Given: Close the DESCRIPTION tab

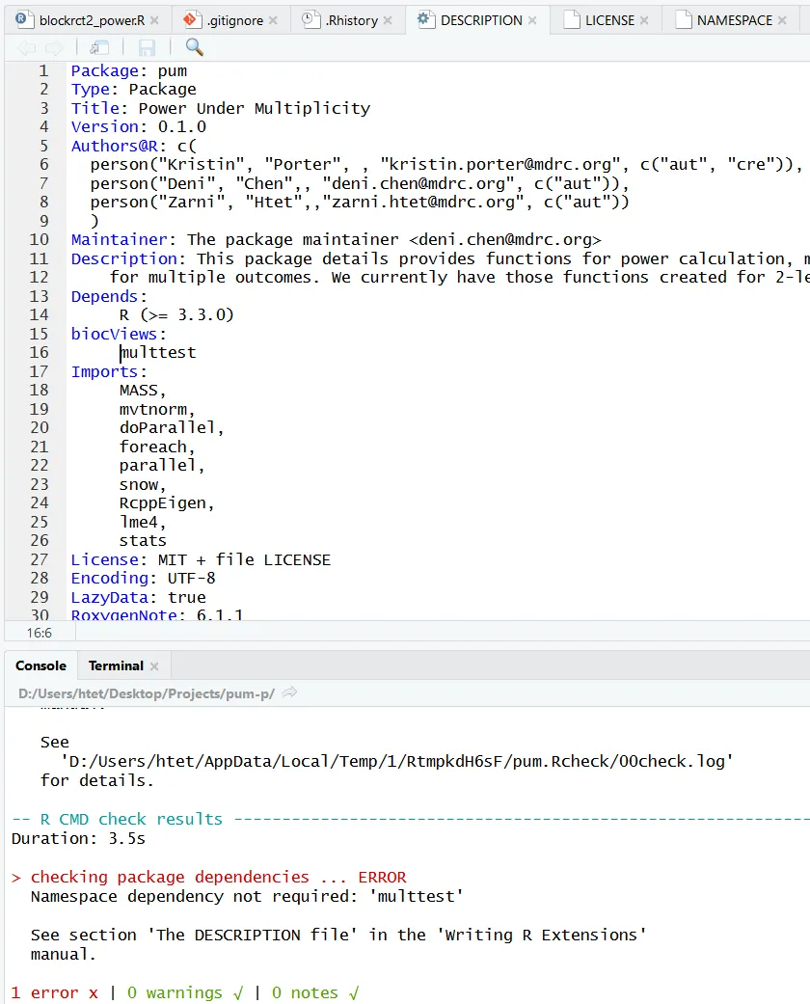Looking at the screenshot, I should (x=532, y=20).
